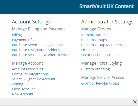Click the Close Account link
Image resolution: width=138 pixels, height=106 pixels.
(x=23, y=89)
